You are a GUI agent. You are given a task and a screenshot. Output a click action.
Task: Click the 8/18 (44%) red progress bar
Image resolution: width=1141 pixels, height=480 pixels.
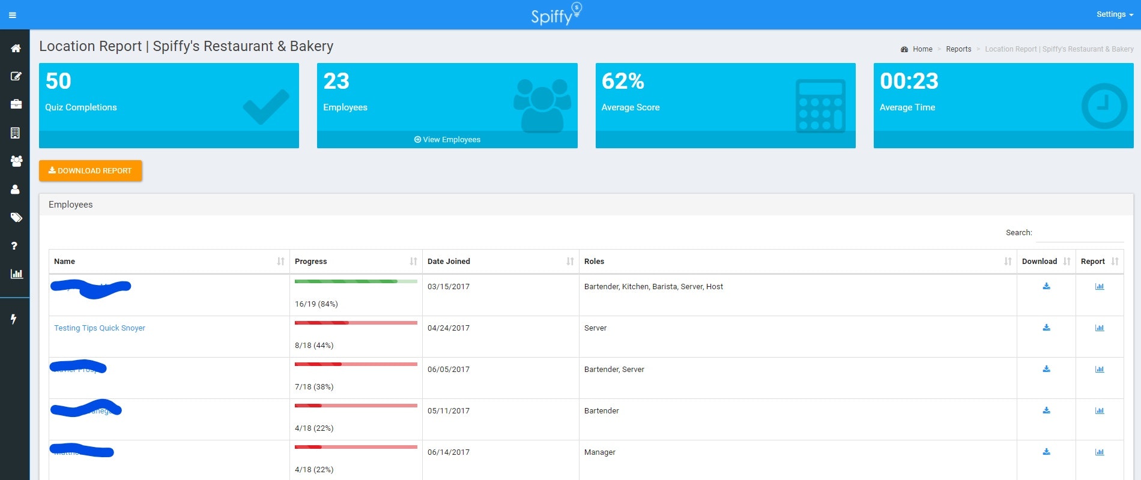[x=356, y=323]
